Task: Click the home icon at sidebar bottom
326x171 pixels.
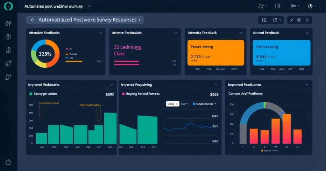Action: coord(8,162)
